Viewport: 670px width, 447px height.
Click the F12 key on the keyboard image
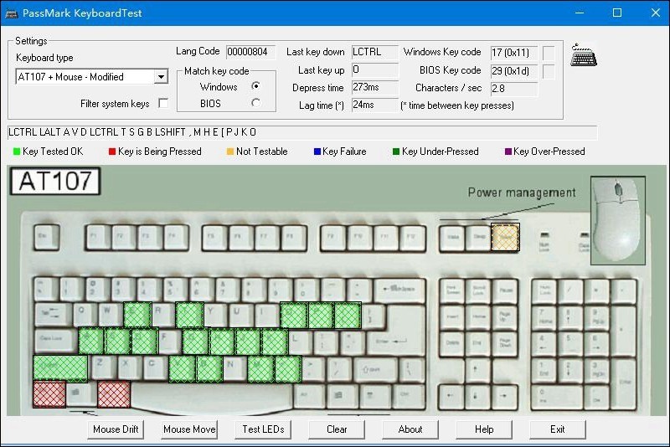[412, 237]
